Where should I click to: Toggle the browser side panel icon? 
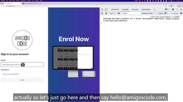(x=169, y=6)
